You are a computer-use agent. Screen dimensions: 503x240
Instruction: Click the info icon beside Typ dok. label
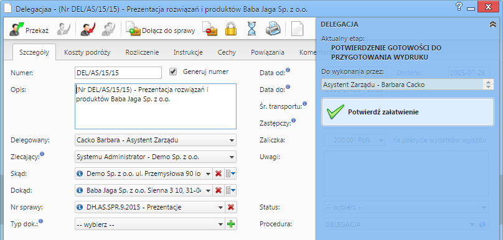(41, 221)
